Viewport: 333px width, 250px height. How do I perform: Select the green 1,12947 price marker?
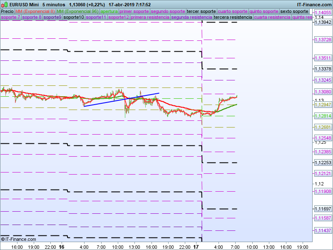point(323,105)
